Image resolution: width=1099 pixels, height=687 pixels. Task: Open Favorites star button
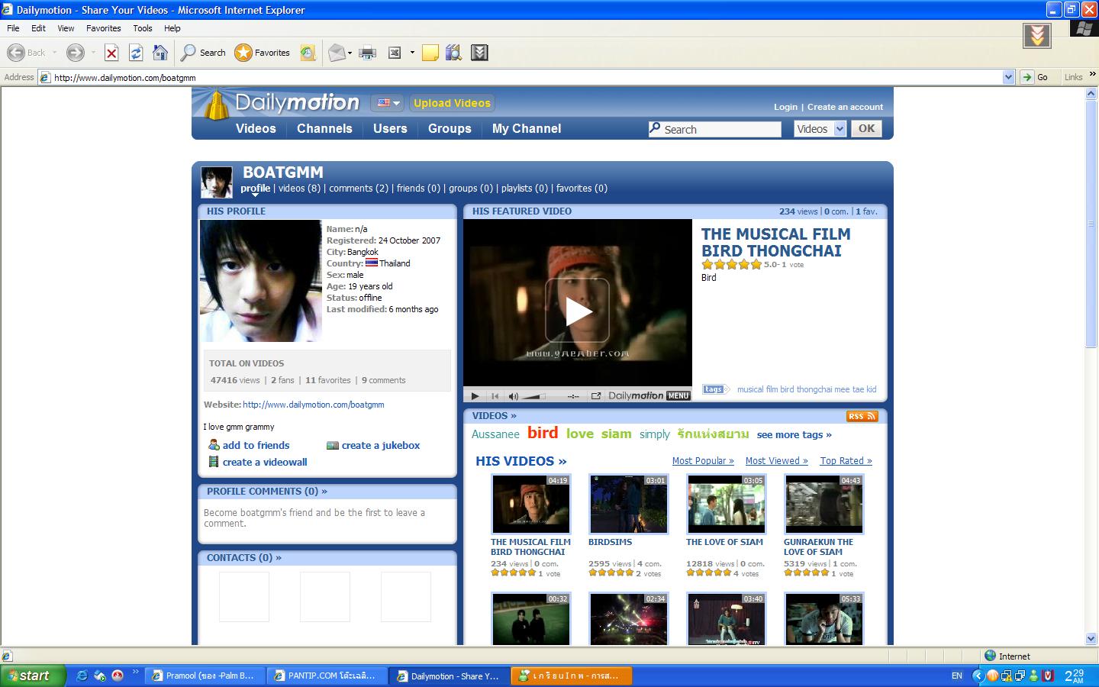[x=263, y=53]
